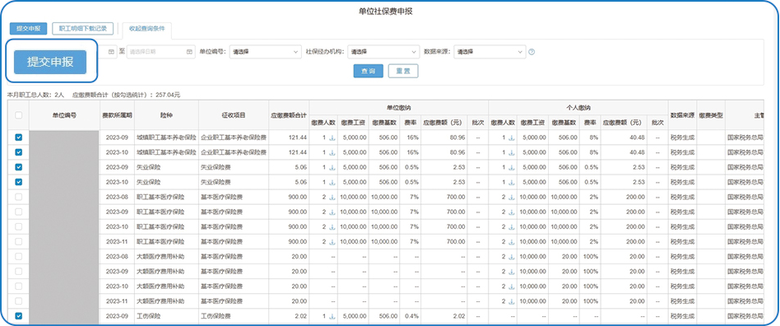The image size is (780, 326).
Task: Download 个人缴纳 payer list for 2023-10 失业保险
Action: point(512,182)
